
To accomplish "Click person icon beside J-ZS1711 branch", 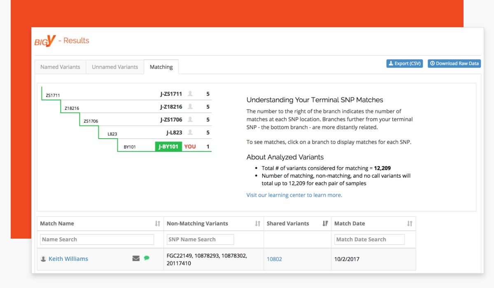I will pos(190,94).
